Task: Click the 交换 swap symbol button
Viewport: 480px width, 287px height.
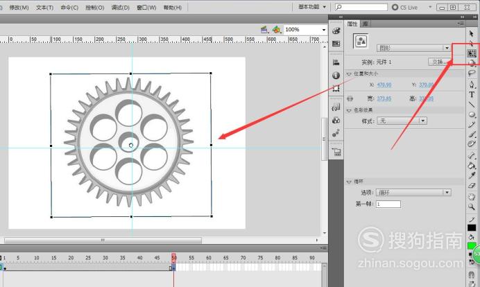Action: tap(439, 62)
